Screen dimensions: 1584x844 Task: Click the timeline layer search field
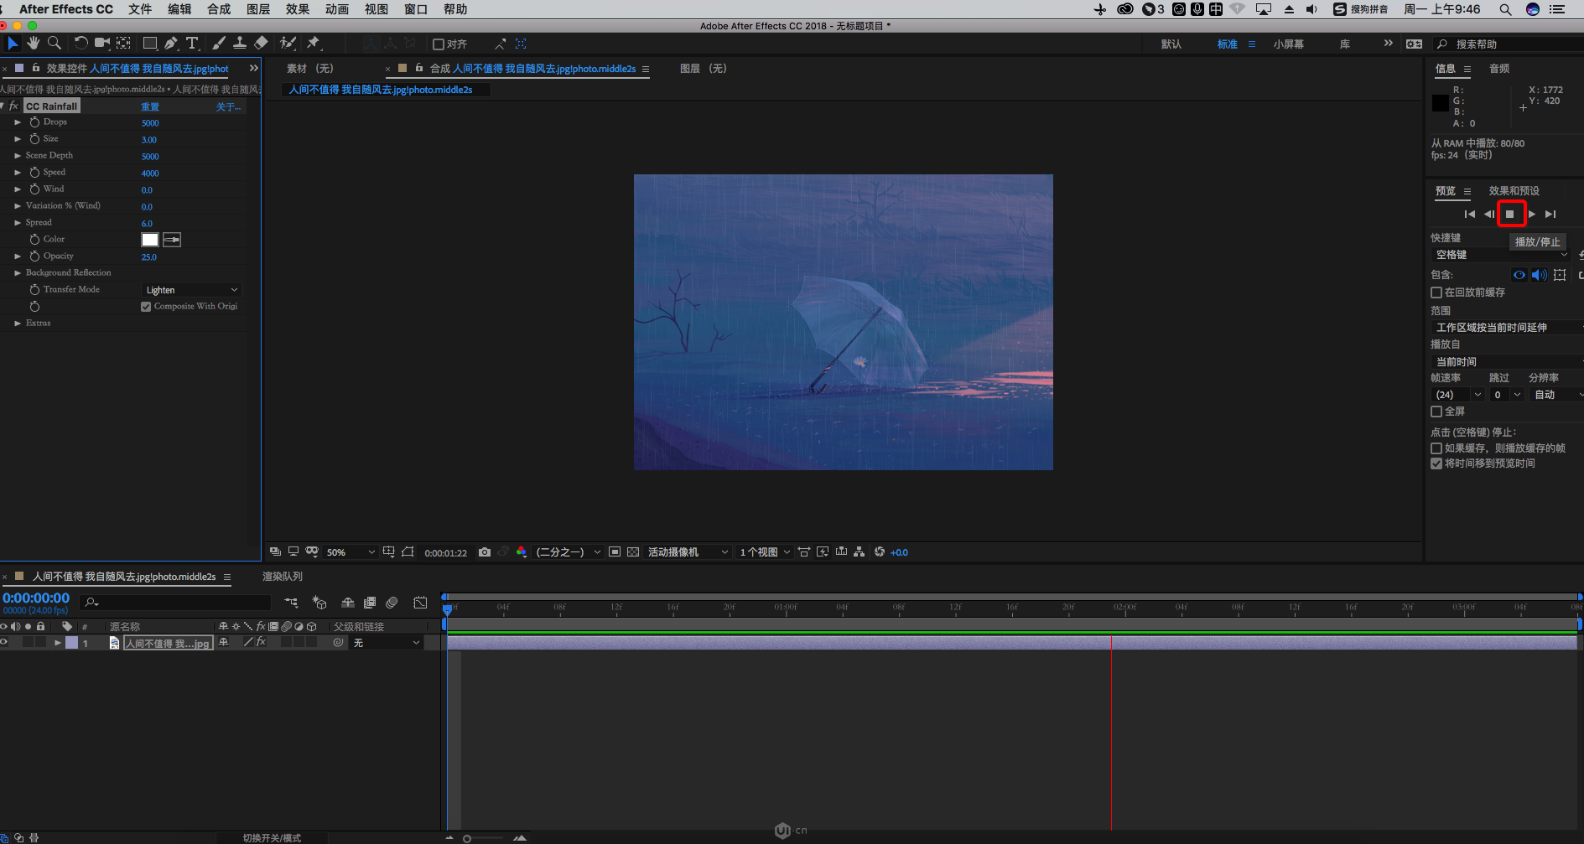[176, 603]
